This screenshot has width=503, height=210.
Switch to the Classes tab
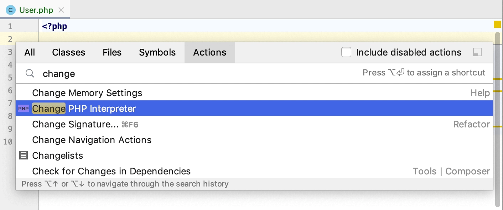pos(68,52)
